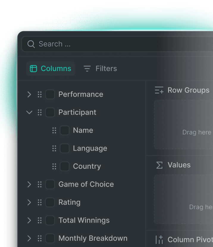The height and width of the screenshot is (247, 213).
Task: Click the Row Groups header icon
Action: pos(159,90)
